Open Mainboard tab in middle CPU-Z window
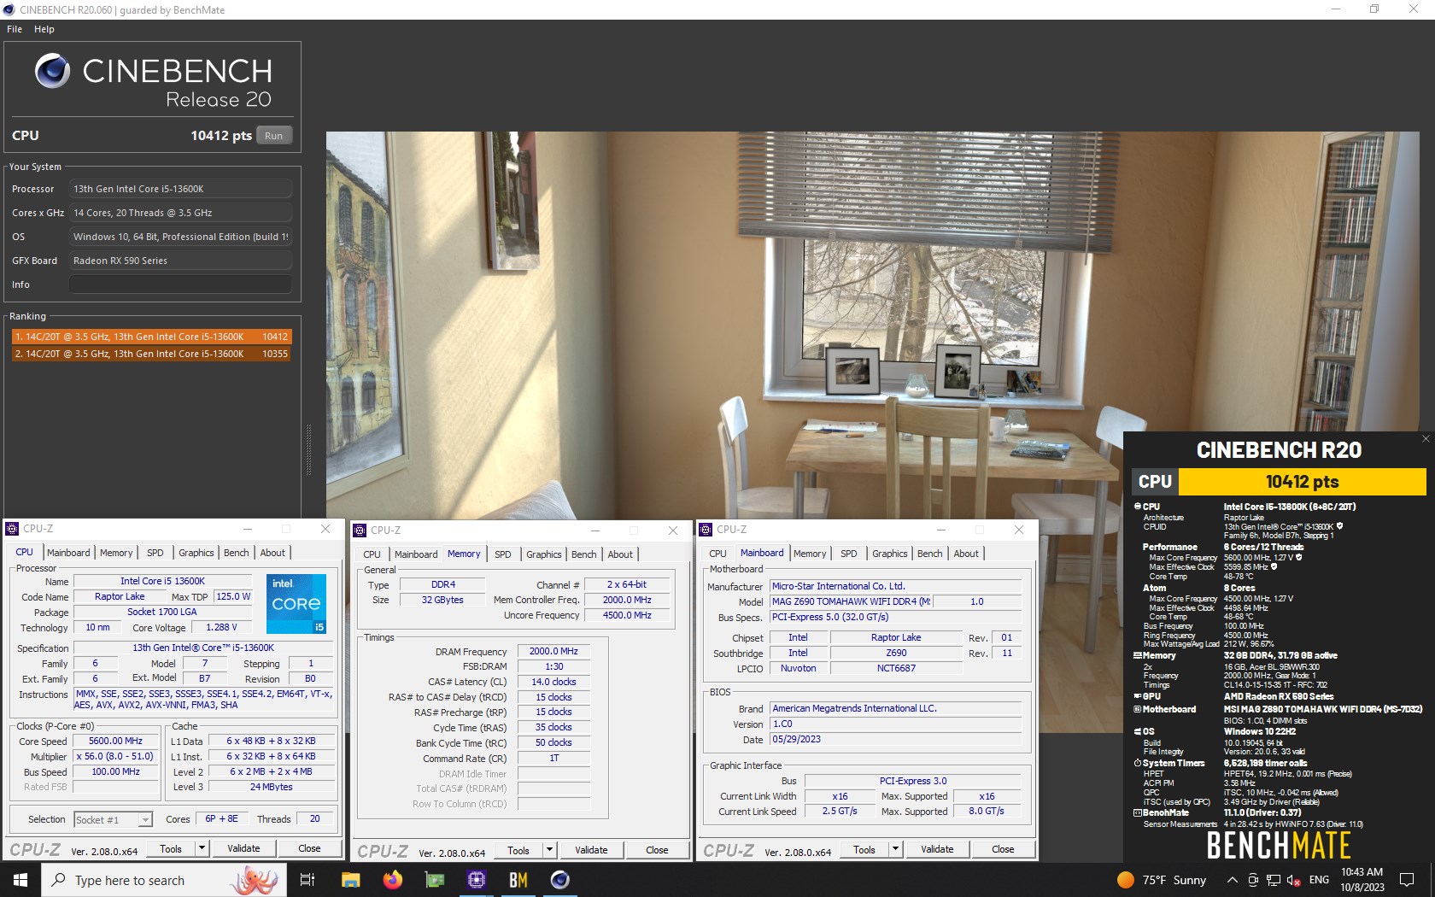1435x897 pixels. (x=416, y=554)
